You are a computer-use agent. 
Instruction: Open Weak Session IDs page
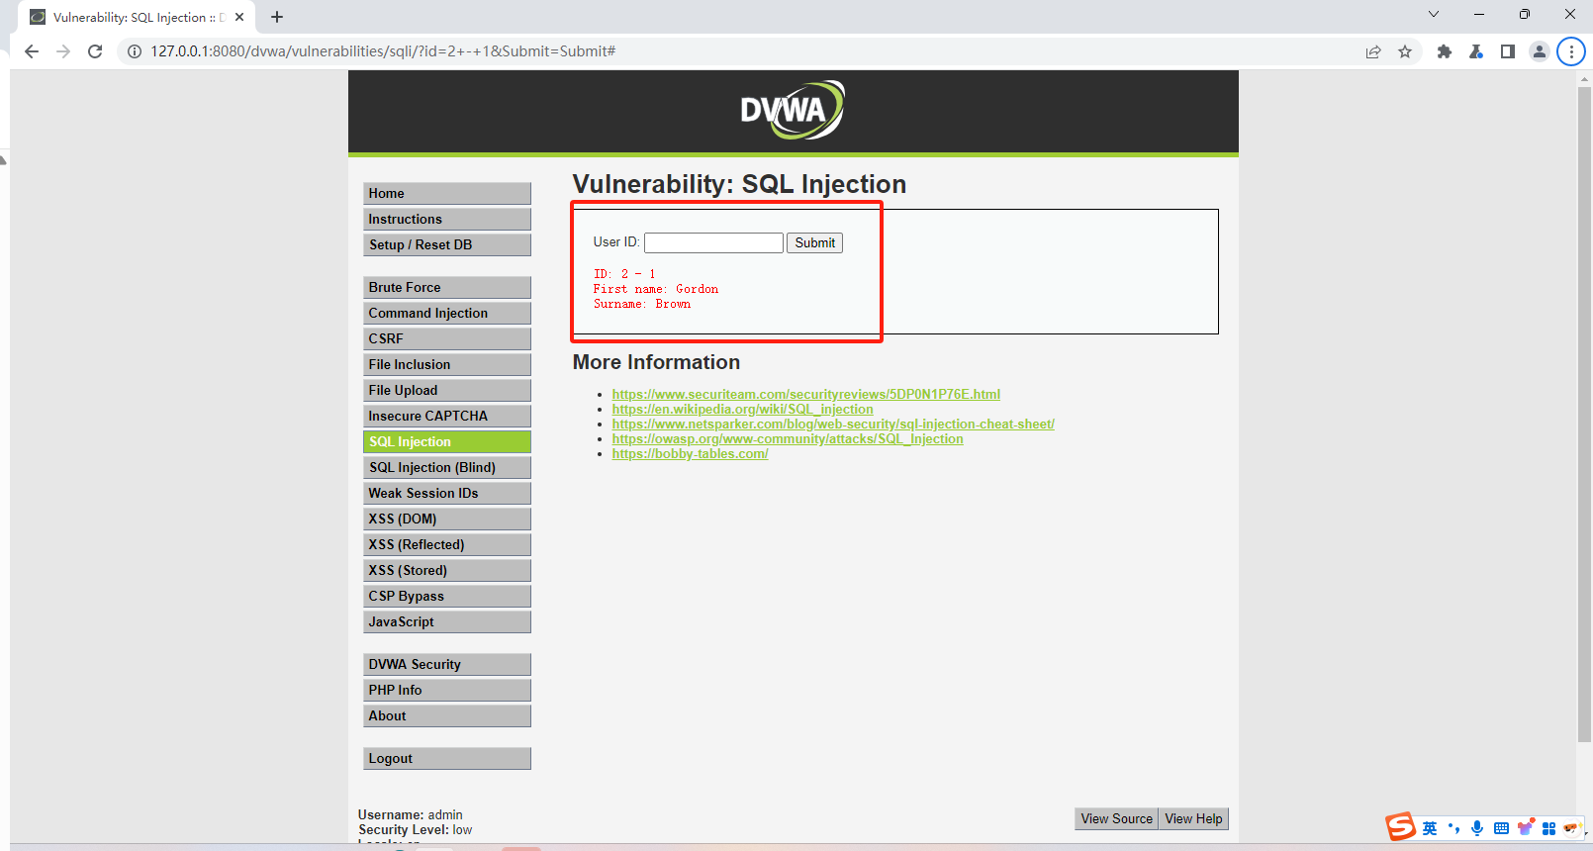[x=447, y=493]
